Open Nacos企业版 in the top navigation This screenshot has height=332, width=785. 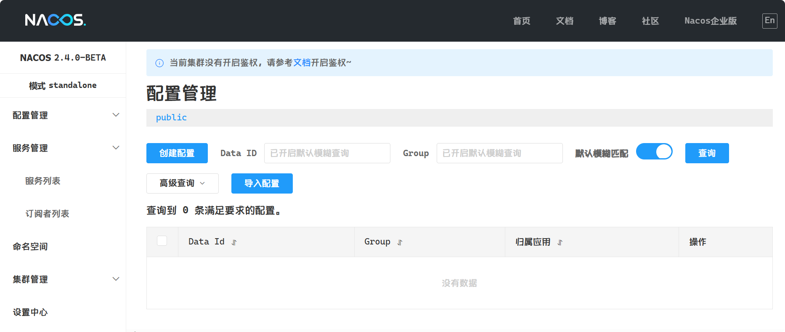pos(711,21)
